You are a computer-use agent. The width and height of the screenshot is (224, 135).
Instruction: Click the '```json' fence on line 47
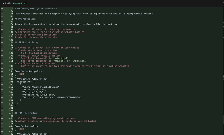click(x=19, y=129)
